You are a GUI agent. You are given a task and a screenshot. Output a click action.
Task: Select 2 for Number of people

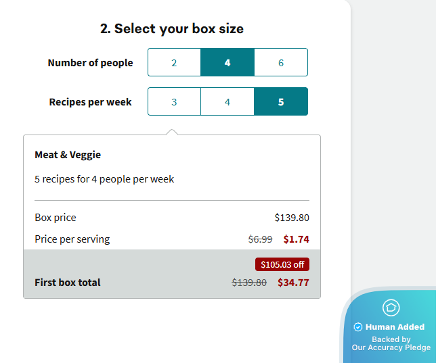(174, 63)
